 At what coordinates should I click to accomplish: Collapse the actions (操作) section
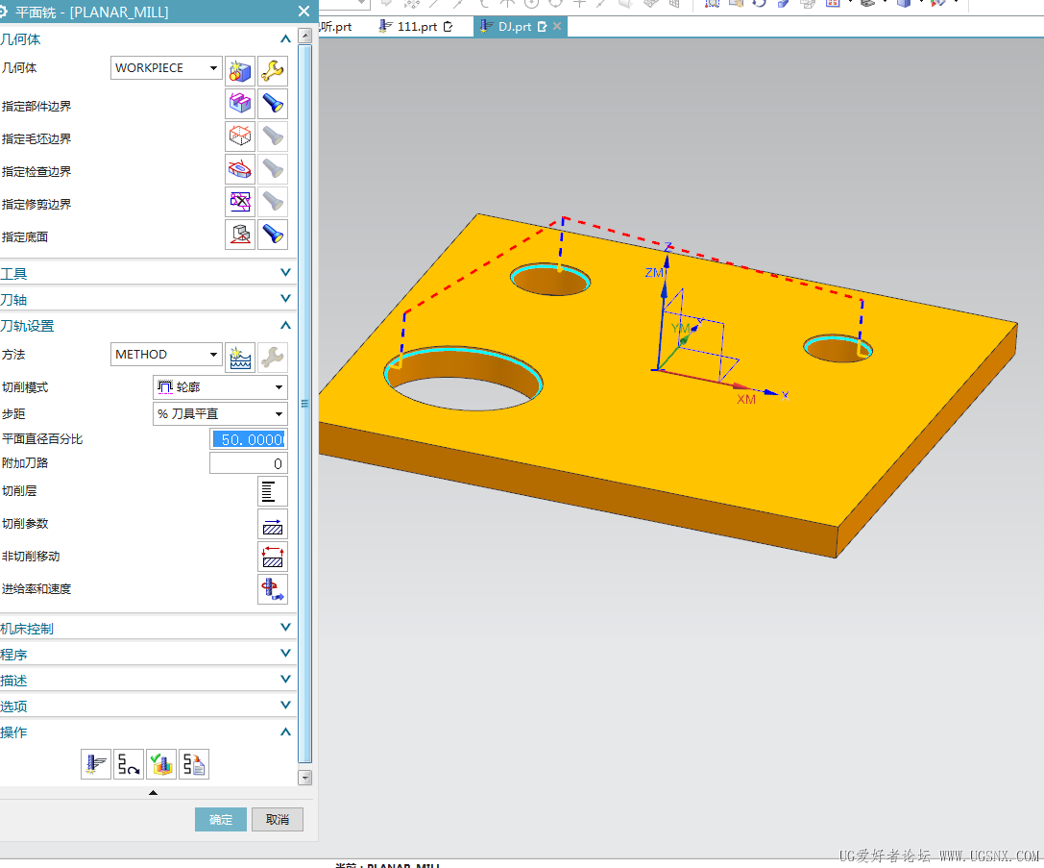[x=285, y=732]
